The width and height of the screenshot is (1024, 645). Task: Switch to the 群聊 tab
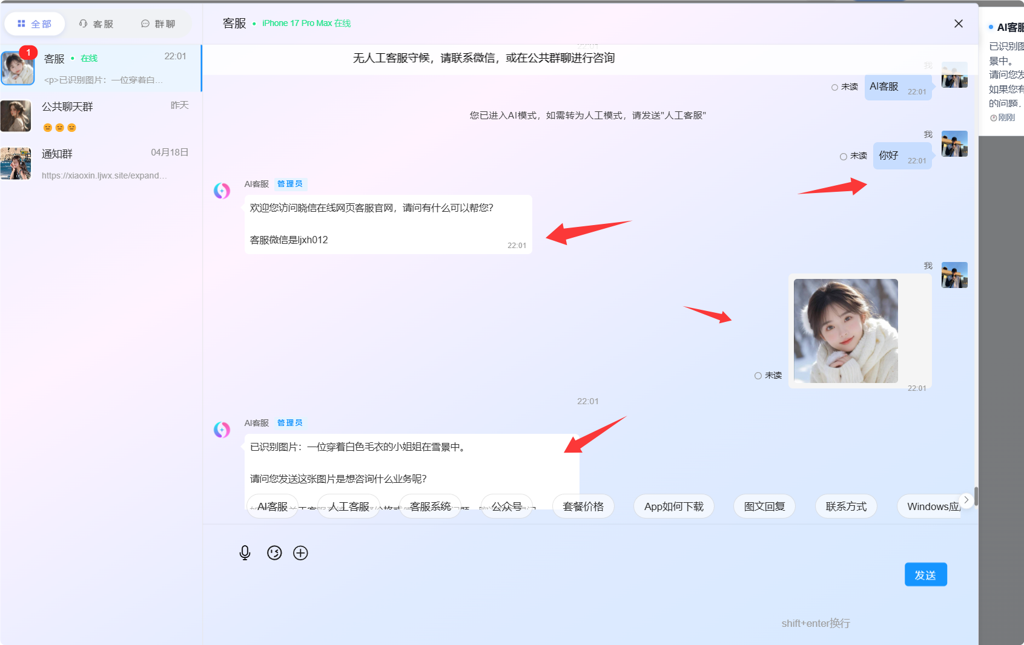(158, 24)
